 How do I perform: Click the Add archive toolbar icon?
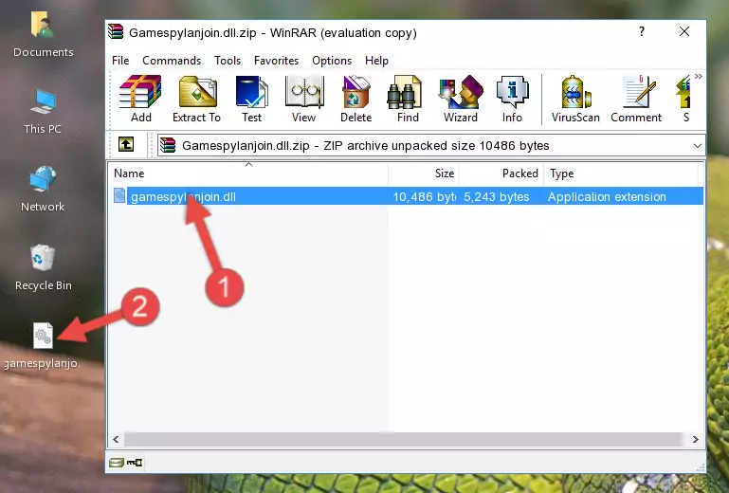[140, 99]
